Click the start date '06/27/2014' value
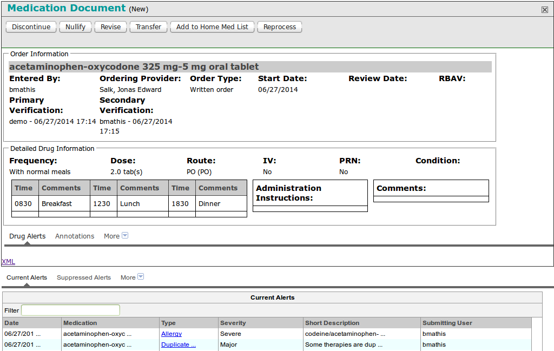The height and width of the screenshot is (351, 554). 278,90
